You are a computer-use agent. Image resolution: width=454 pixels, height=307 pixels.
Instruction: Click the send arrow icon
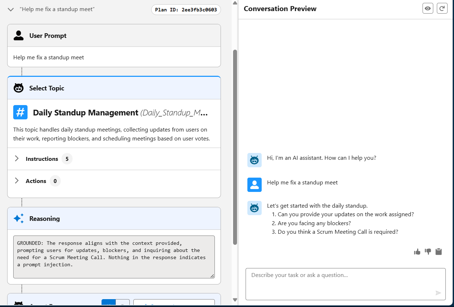(438, 293)
